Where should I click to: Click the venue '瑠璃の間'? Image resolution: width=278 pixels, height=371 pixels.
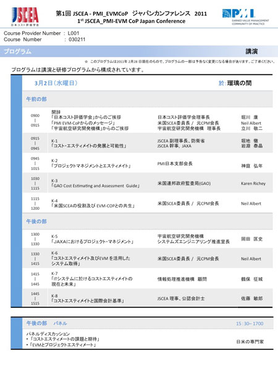pyautogui.click(x=239, y=83)
